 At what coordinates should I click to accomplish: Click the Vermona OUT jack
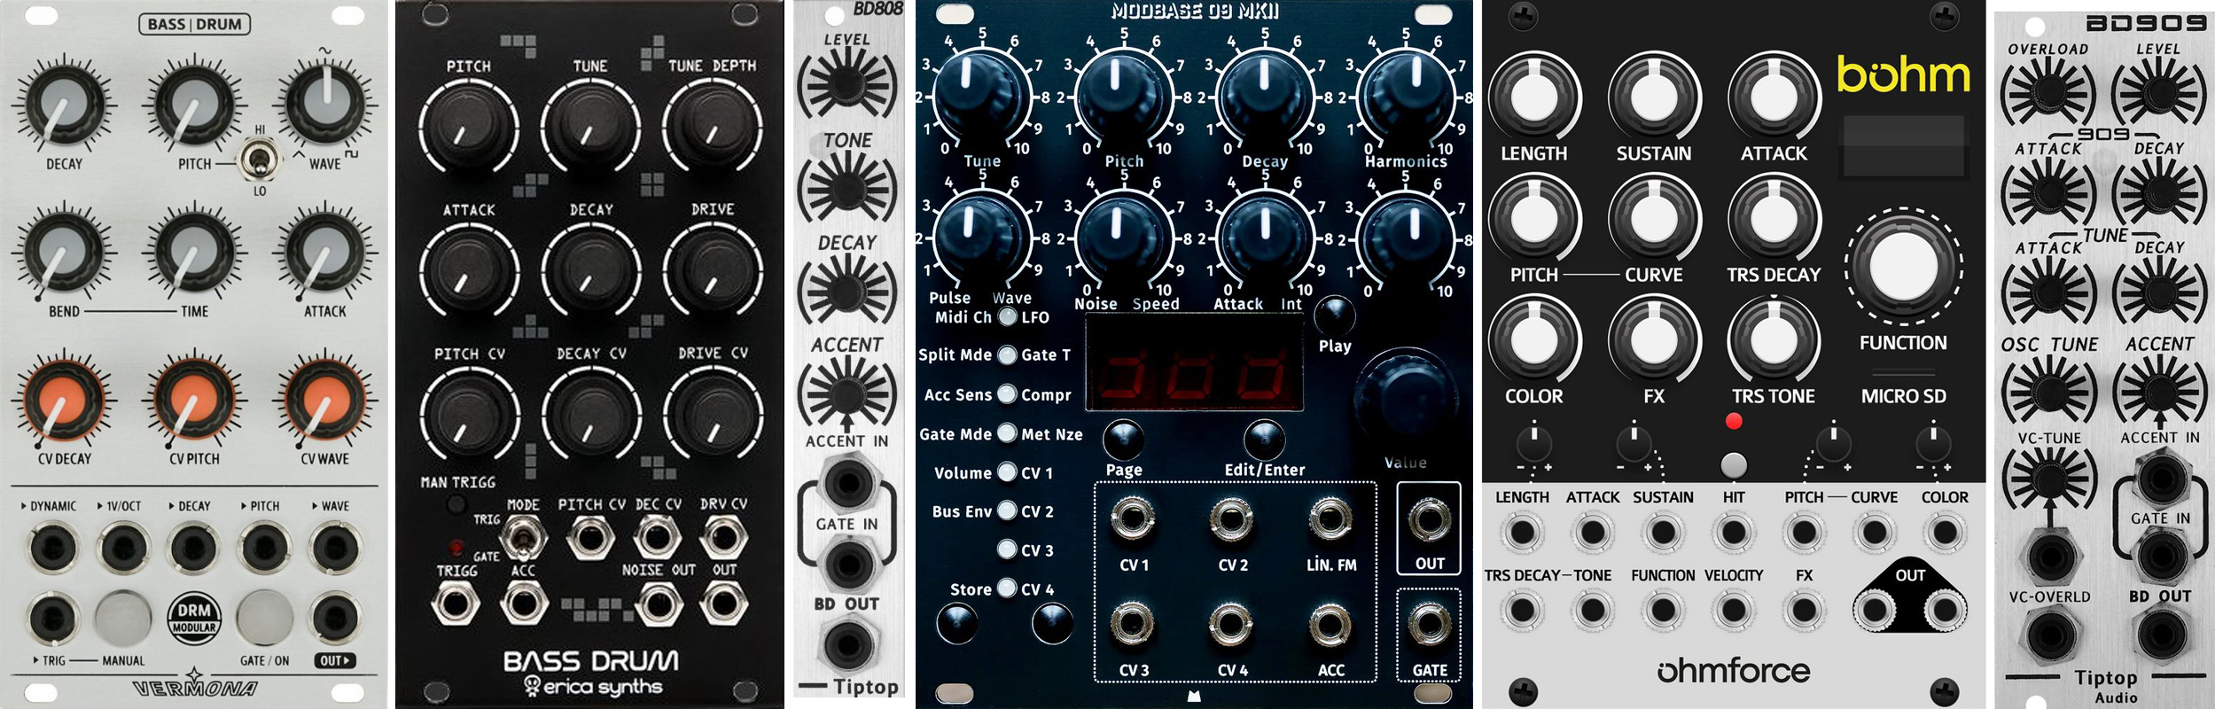(x=334, y=618)
